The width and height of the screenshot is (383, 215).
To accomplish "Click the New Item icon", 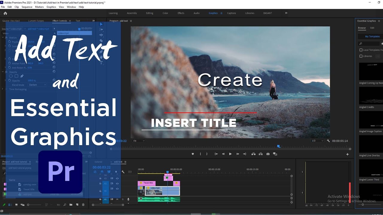I will pyautogui.click(x=77, y=205).
